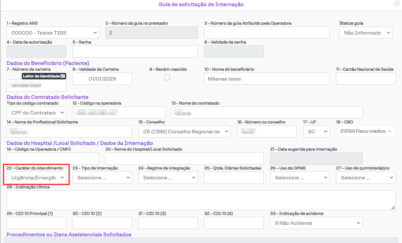Click the CID 10 Principal field
The width and height of the screenshot is (402, 243).
36,223
